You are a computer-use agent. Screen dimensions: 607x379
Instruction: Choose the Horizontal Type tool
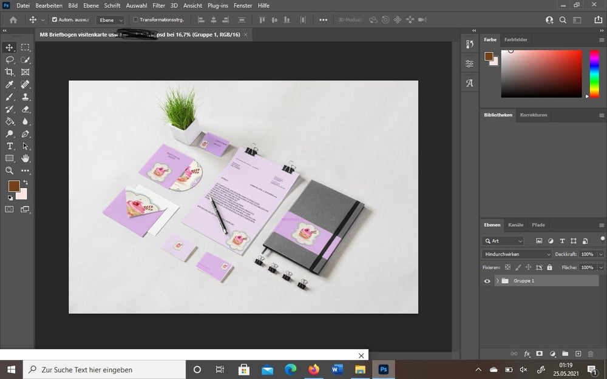(x=9, y=146)
